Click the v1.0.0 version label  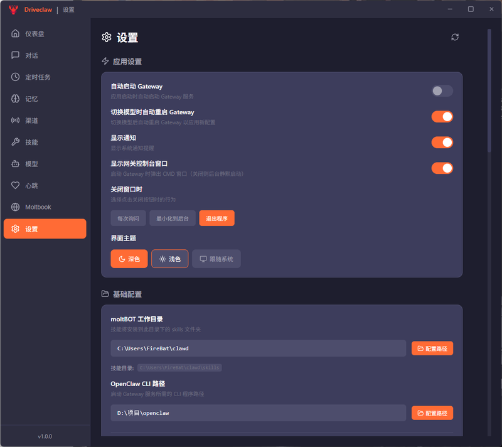(x=45, y=436)
